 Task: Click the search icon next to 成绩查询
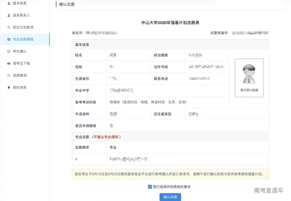(9, 75)
